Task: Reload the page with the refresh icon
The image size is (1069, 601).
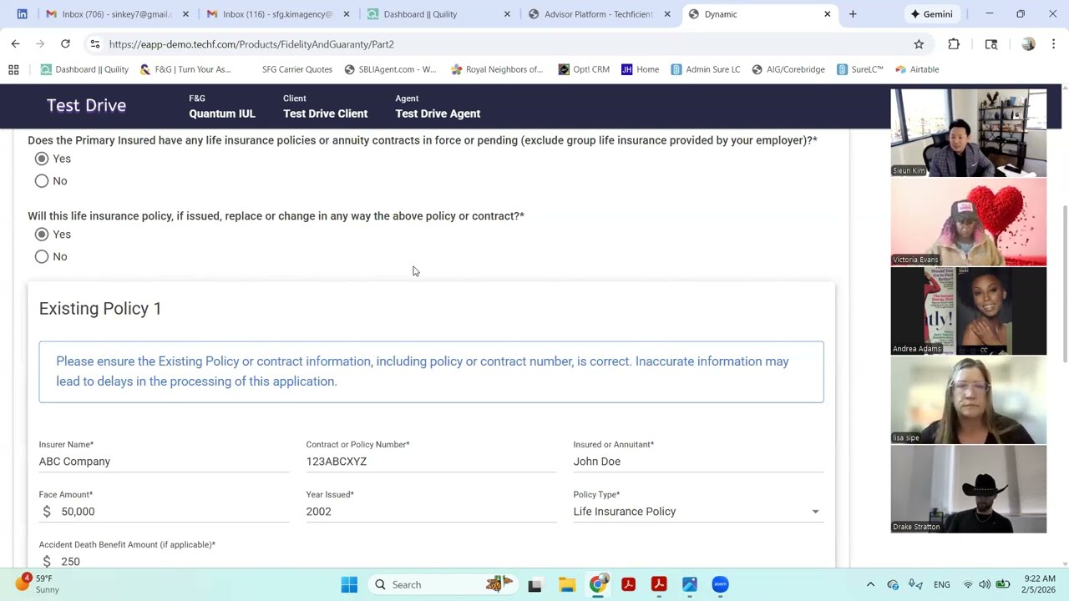Action: [65, 43]
